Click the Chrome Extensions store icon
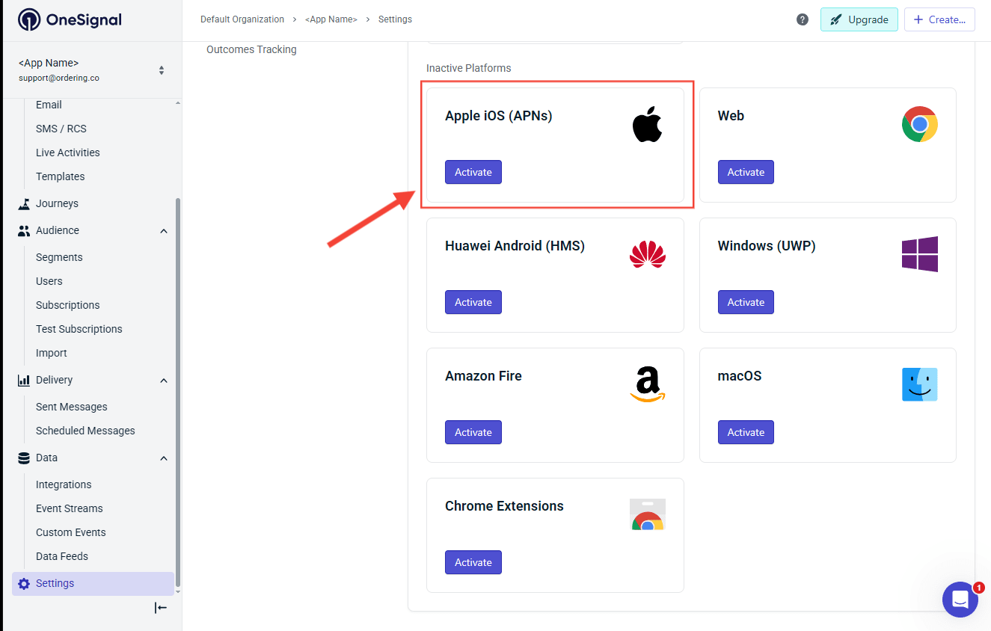Viewport: 991px width, 631px height. click(x=648, y=514)
